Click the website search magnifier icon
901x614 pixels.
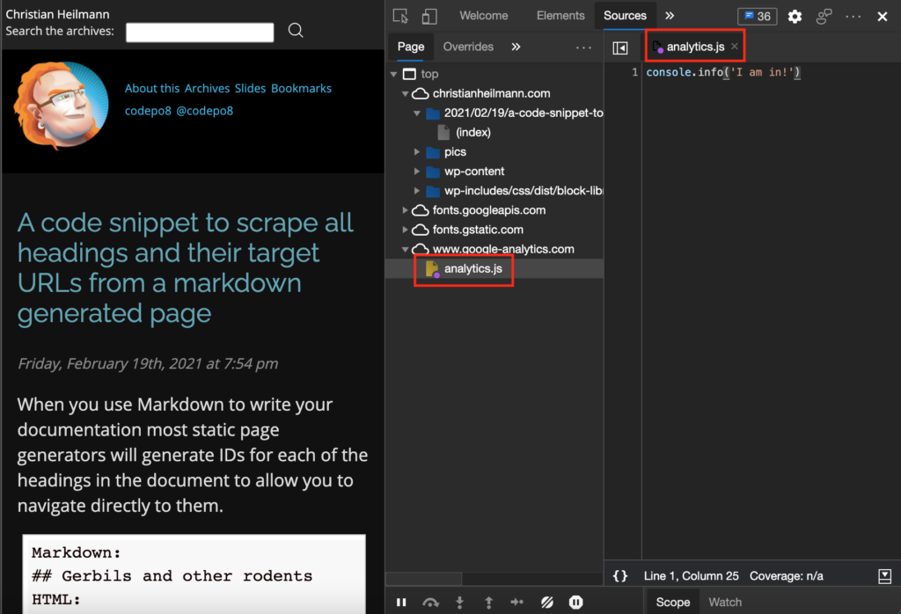pyautogui.click(x=296, y=31)
